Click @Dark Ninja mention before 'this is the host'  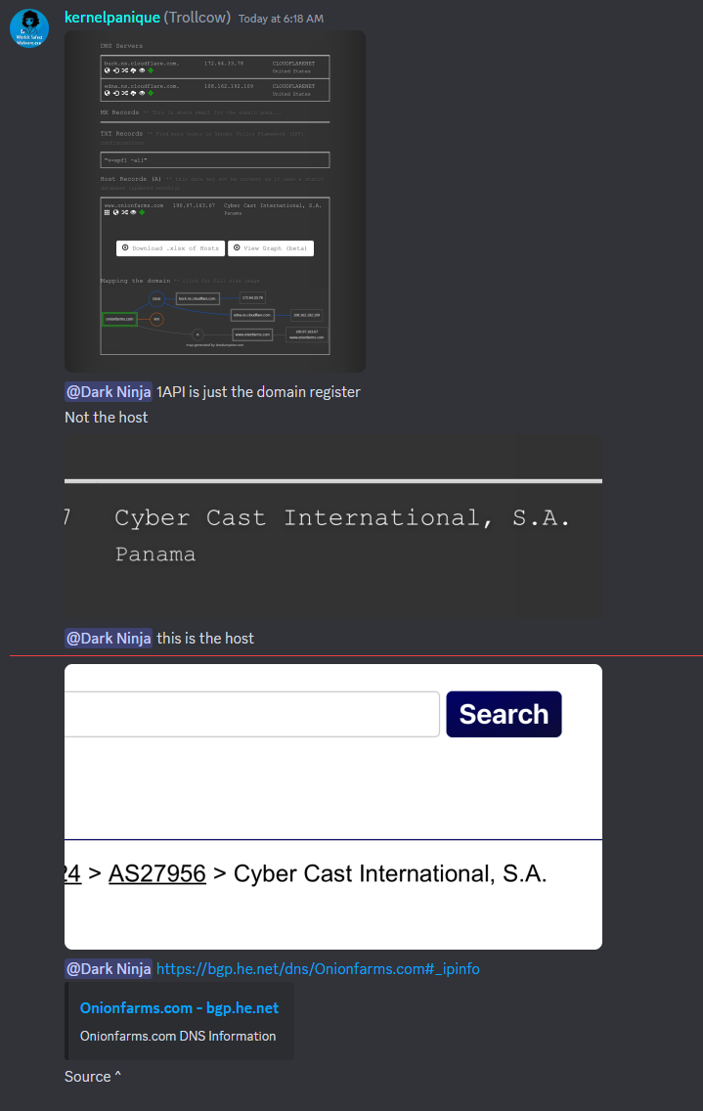tap(108, 639)
